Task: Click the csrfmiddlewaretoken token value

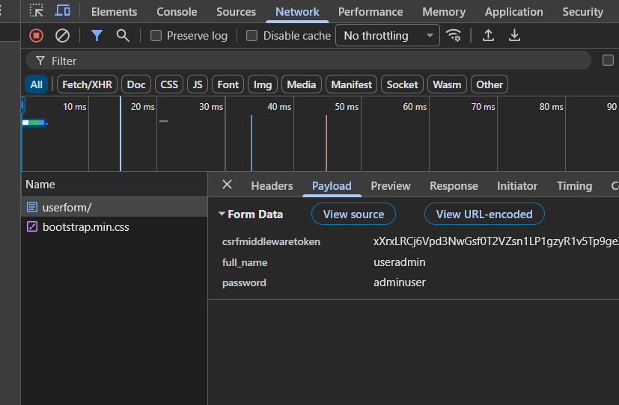Action: (x=495, y=241)
